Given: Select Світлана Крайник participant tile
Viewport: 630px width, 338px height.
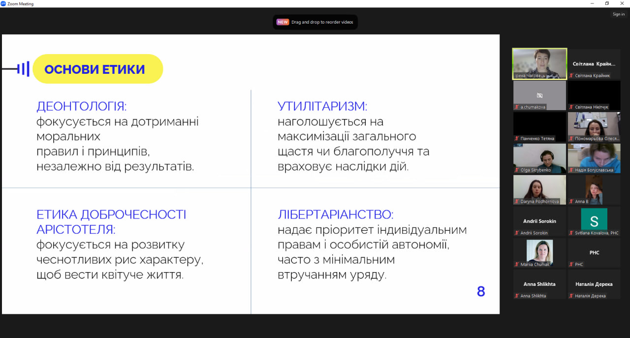Looking at the screenshot, I should click(594, 63).
